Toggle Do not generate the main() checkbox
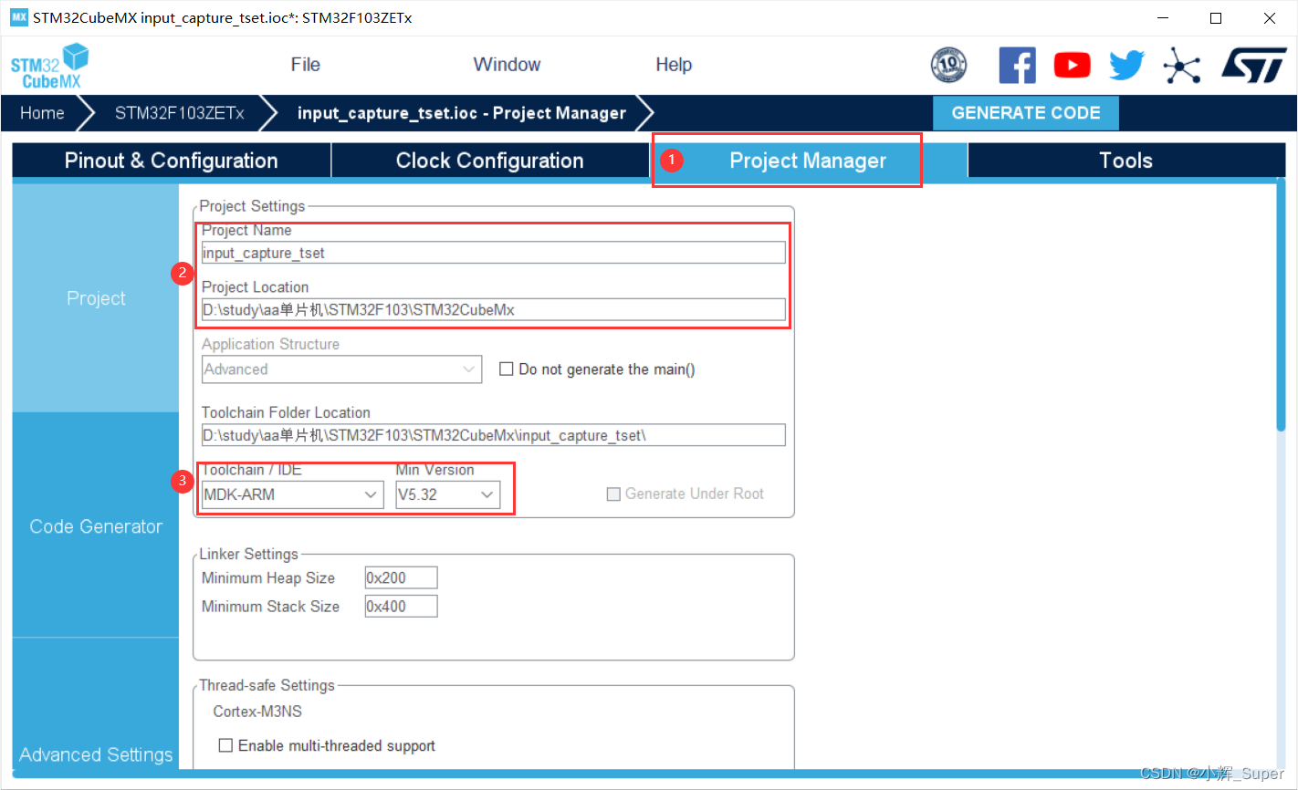The width and height of the screenshot is (1298, 790). [x=506, y=369]
